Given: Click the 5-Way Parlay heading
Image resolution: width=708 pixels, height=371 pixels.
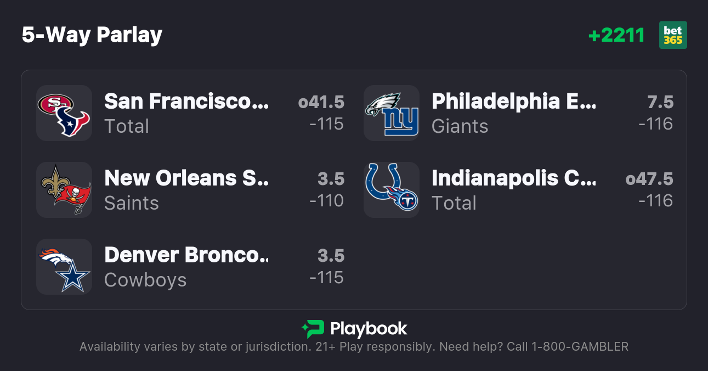Looking at the screenshot, I should [x=92, y=35].
